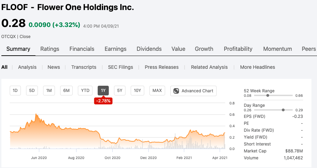
Task: Switch chart to 1M range
Action: [x=49, y=91]
